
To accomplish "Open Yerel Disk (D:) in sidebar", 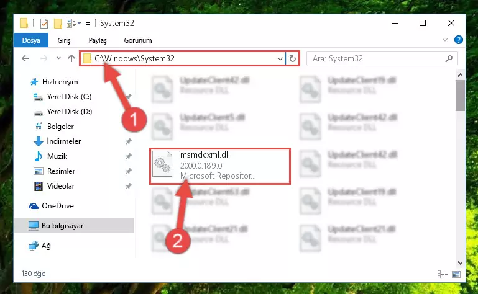I will pos(70,112).
